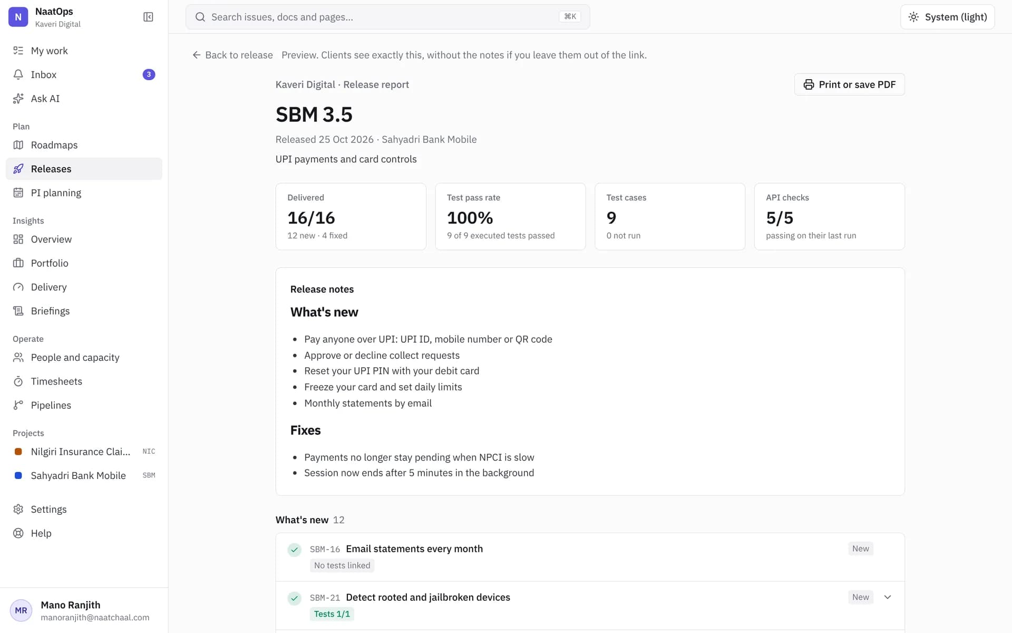
Task: Click the Settings gear icon
Action: point(18,509)
